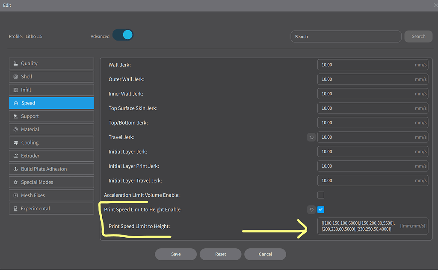The width and height of the screenshot is (438, 270).
Task: Edit the Print Speed Limit to Height value
Action: point(359,226)
